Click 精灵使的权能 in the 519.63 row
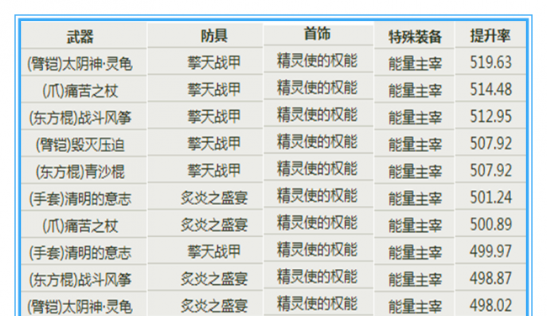547x316 pixels. [x=317, y=61]
